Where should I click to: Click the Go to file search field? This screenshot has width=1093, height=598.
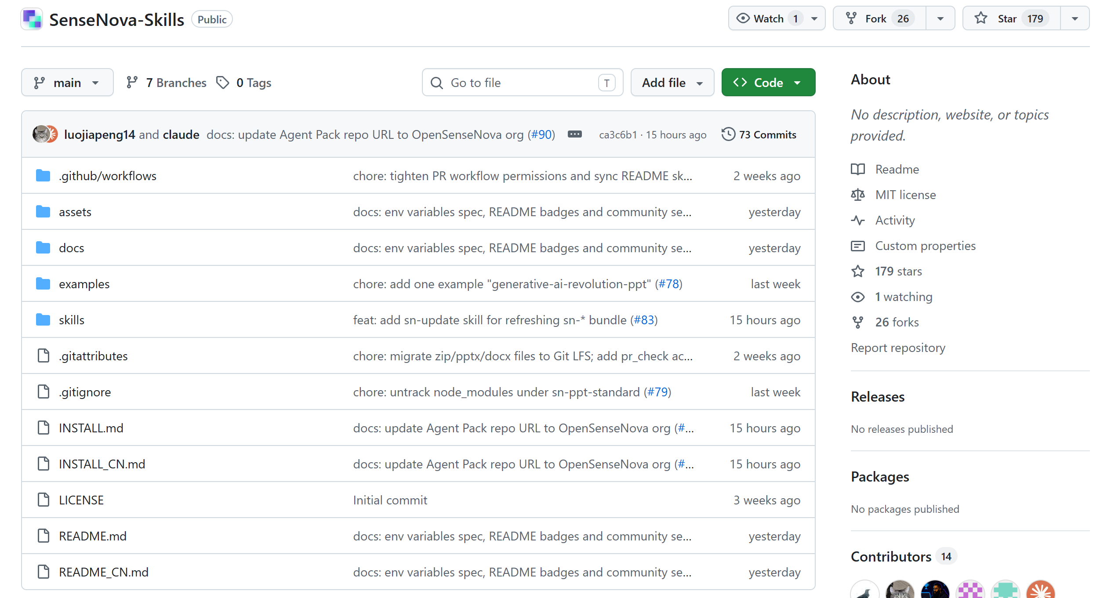(x=523, y=83)
